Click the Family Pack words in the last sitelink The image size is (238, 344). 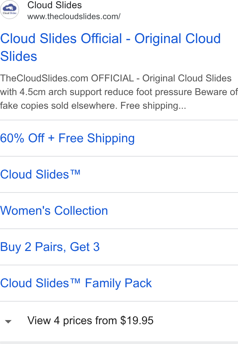click(118, 283)
